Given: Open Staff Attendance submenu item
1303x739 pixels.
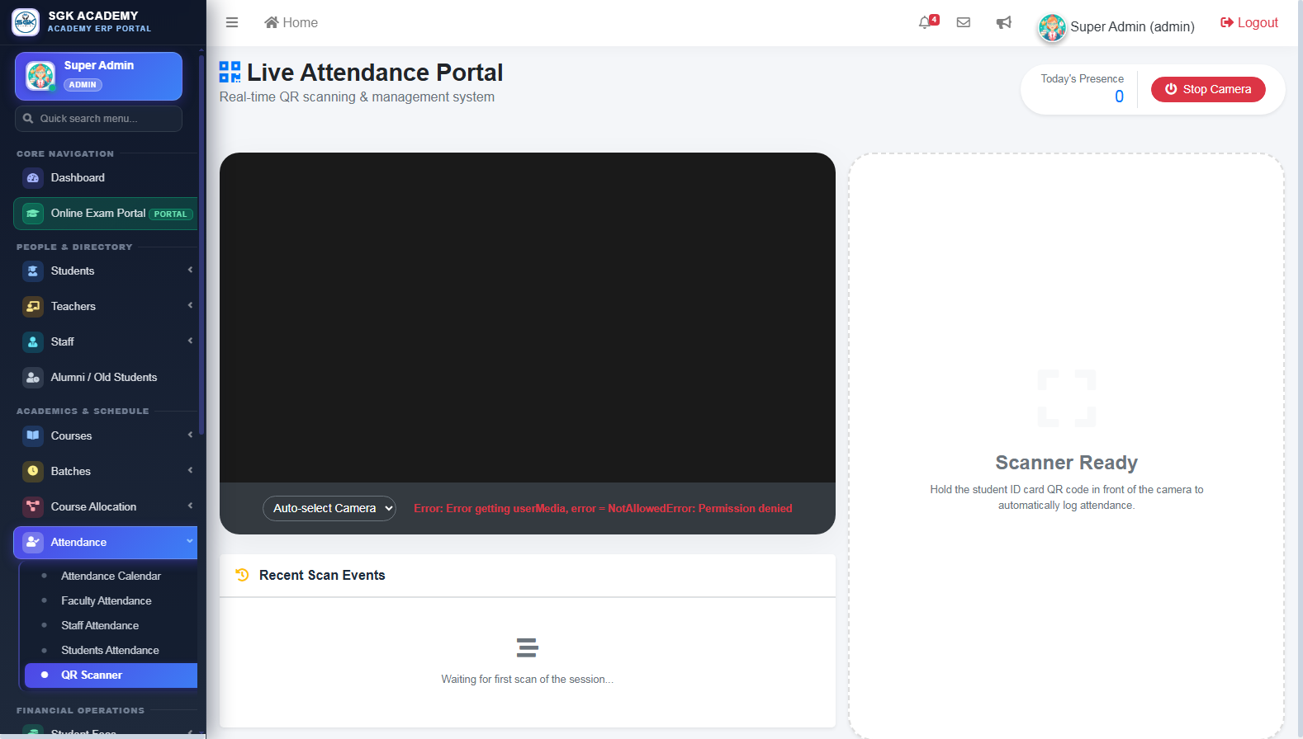Looking at the screenshot, I should [111, 626].
